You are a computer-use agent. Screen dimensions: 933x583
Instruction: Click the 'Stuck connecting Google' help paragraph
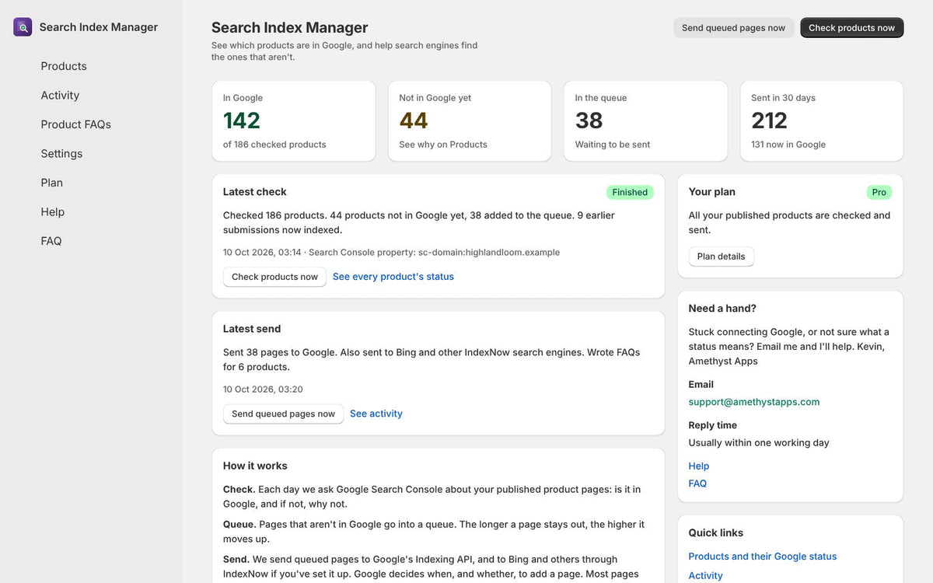pos(789,347)
